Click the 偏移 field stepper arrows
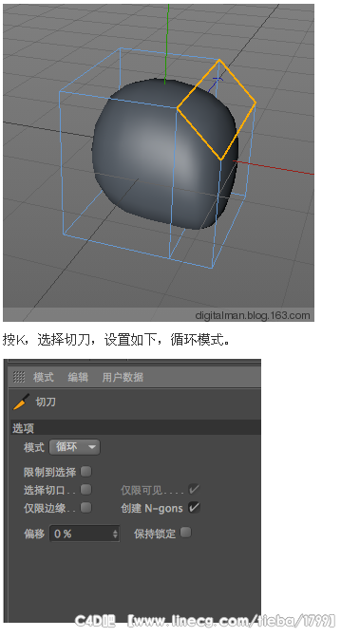The width and height of the screenshot is (360, 637). coord(115,534)
